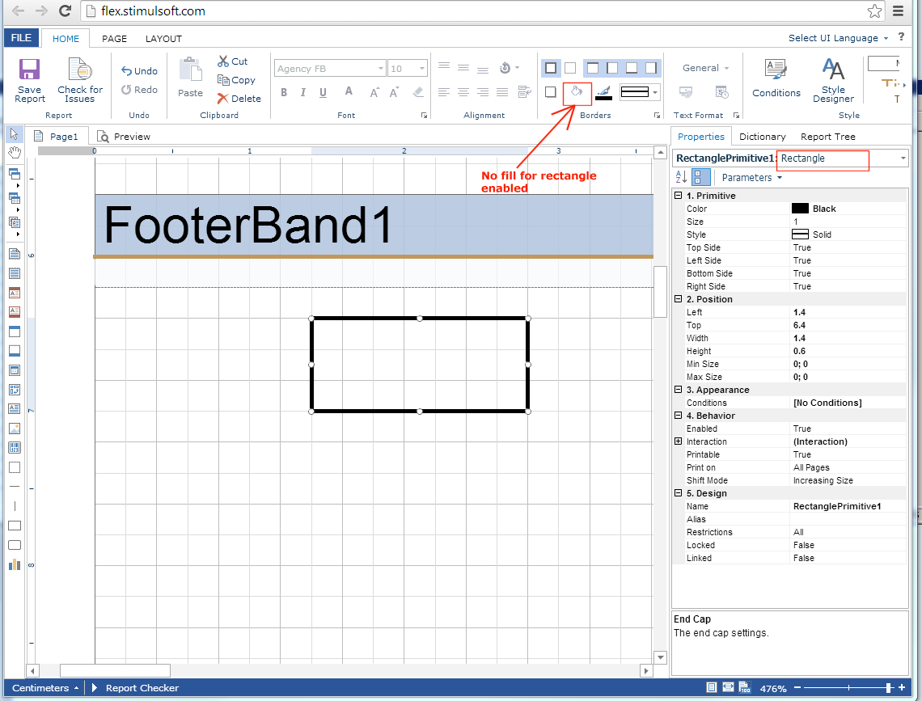Justify text in Alignment group
922x701 pixels.
point(502,92)
